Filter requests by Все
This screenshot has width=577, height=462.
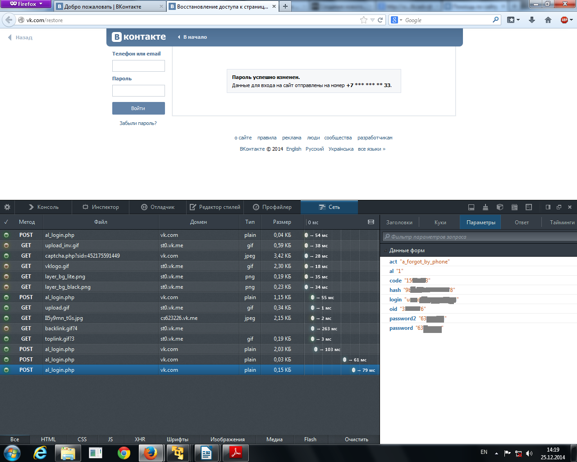[15, 439]
